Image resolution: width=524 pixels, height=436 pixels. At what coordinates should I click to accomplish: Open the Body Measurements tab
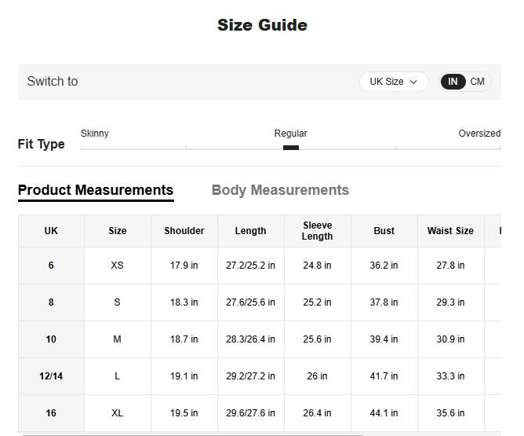pos(280,190)
